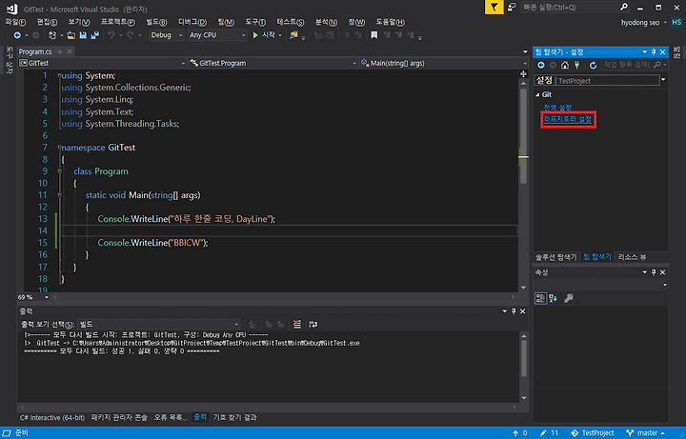
Task: Open property pages wrench icon
Action: [x=569, y=298]
